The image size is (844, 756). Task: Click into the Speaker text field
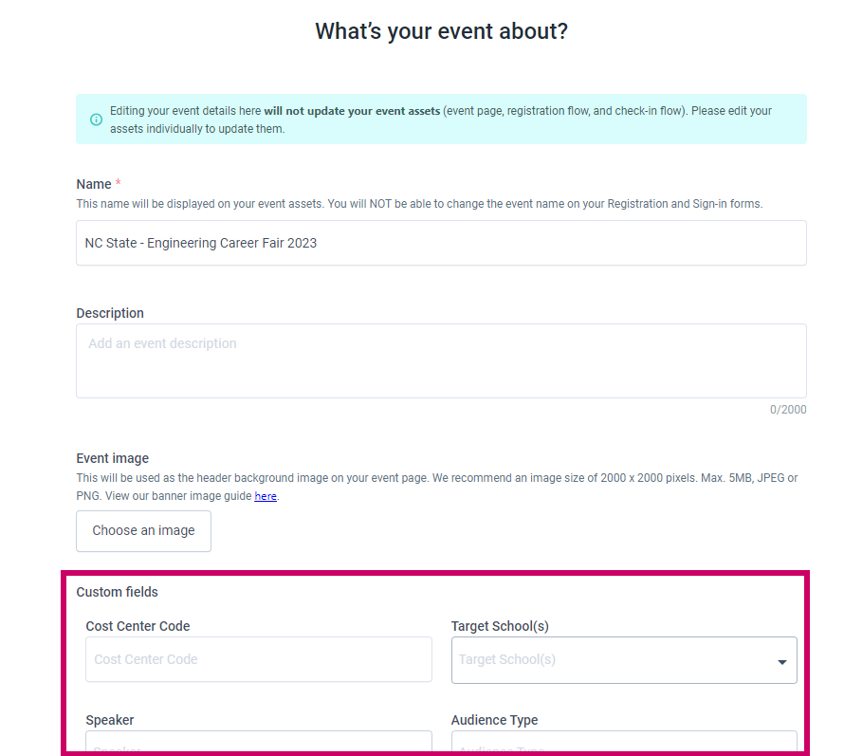pyautogui.click(x=258, y=741)
